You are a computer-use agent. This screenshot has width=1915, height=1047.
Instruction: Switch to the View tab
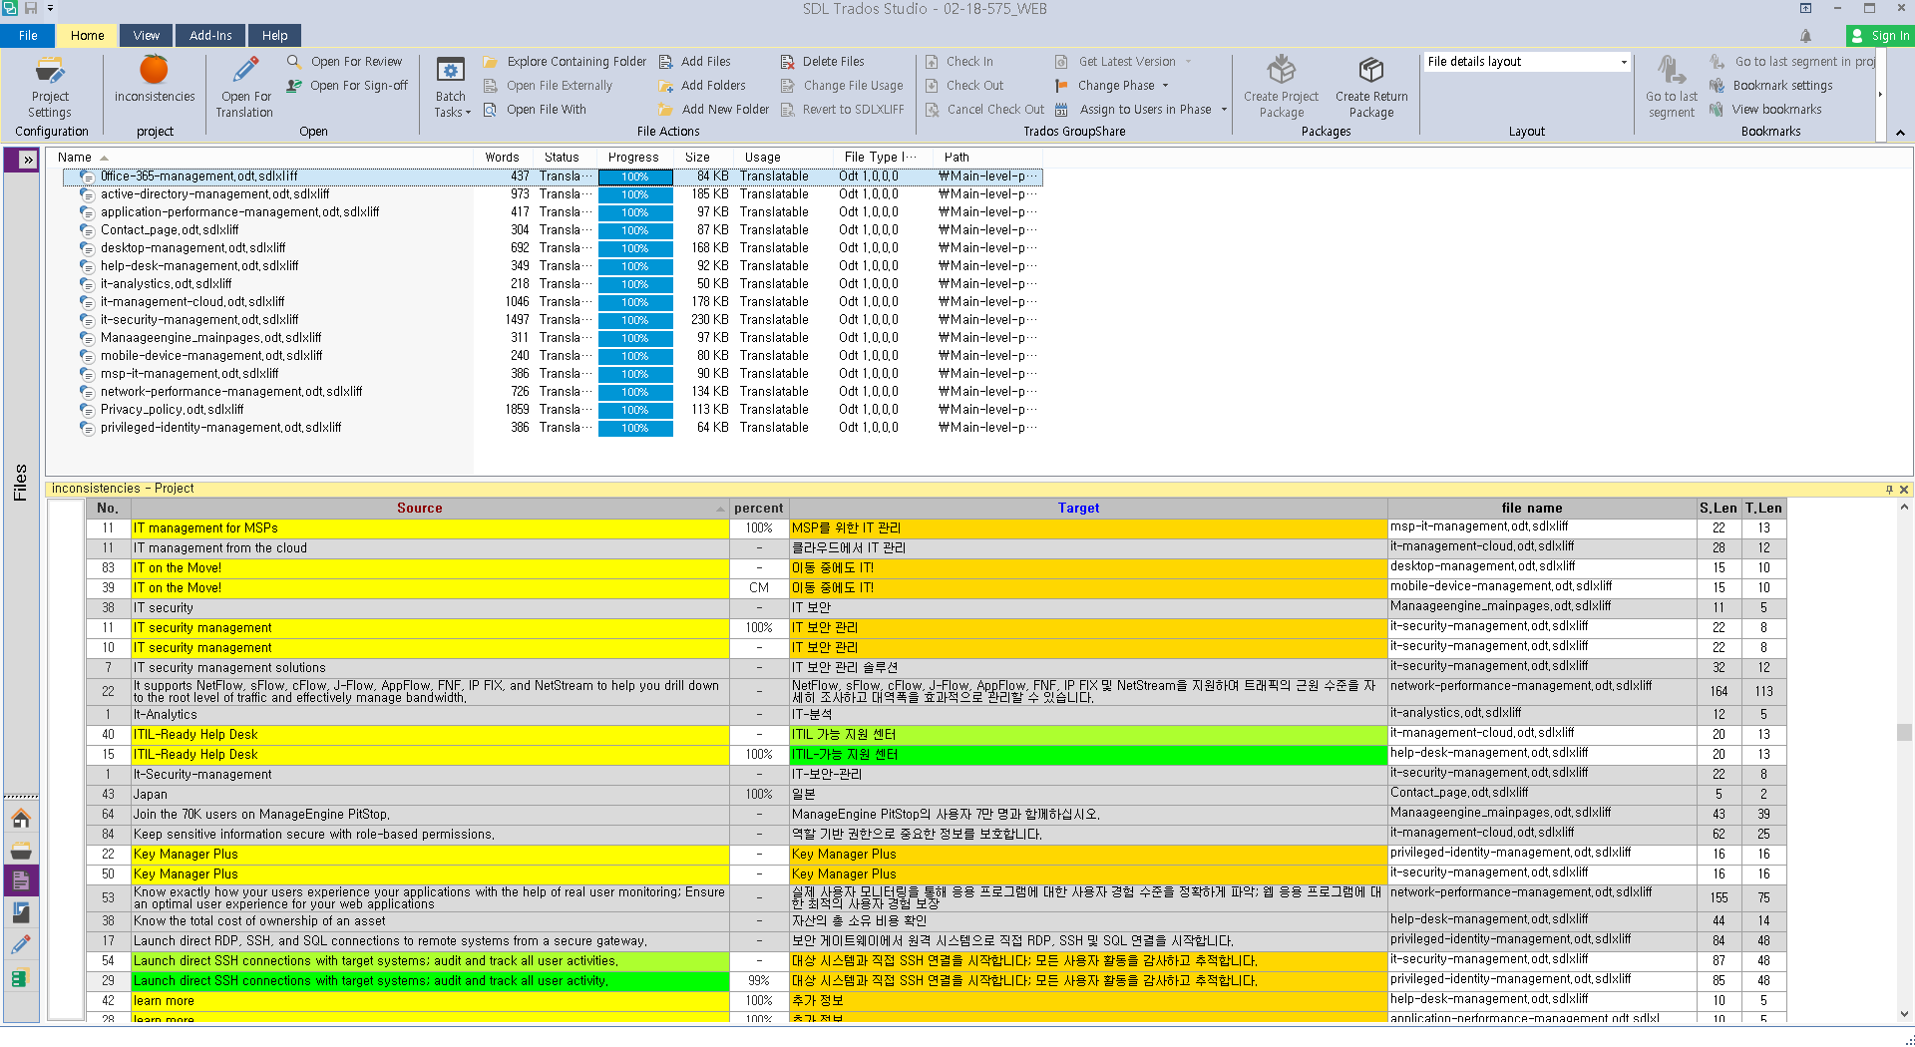147,36
